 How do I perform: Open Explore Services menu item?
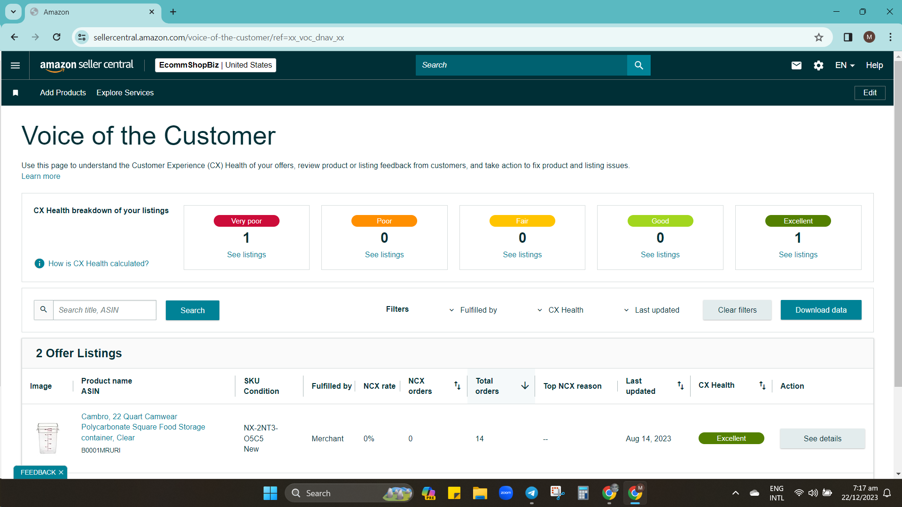(125, 93)
